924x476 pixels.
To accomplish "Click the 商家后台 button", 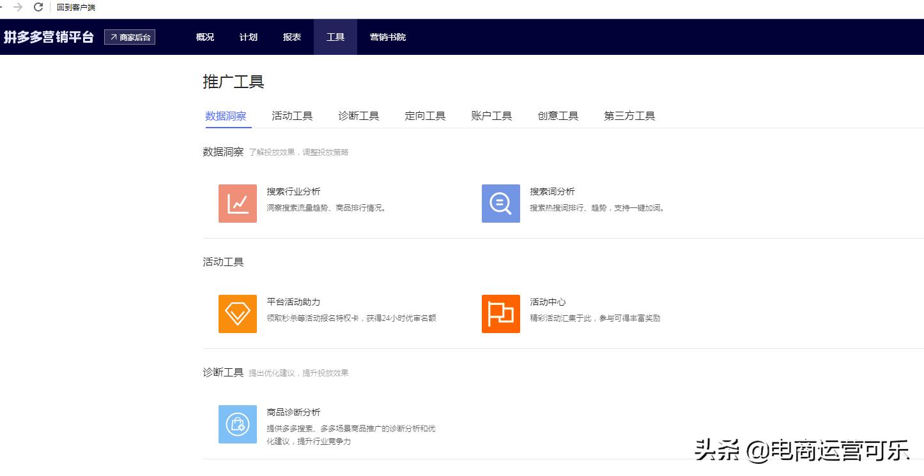I will 130,37.
